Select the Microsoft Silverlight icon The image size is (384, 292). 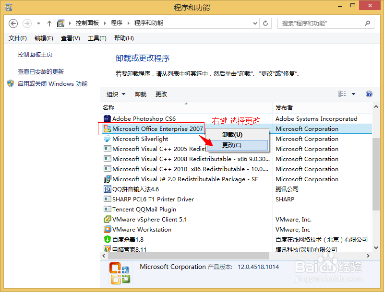pos(107,139)
